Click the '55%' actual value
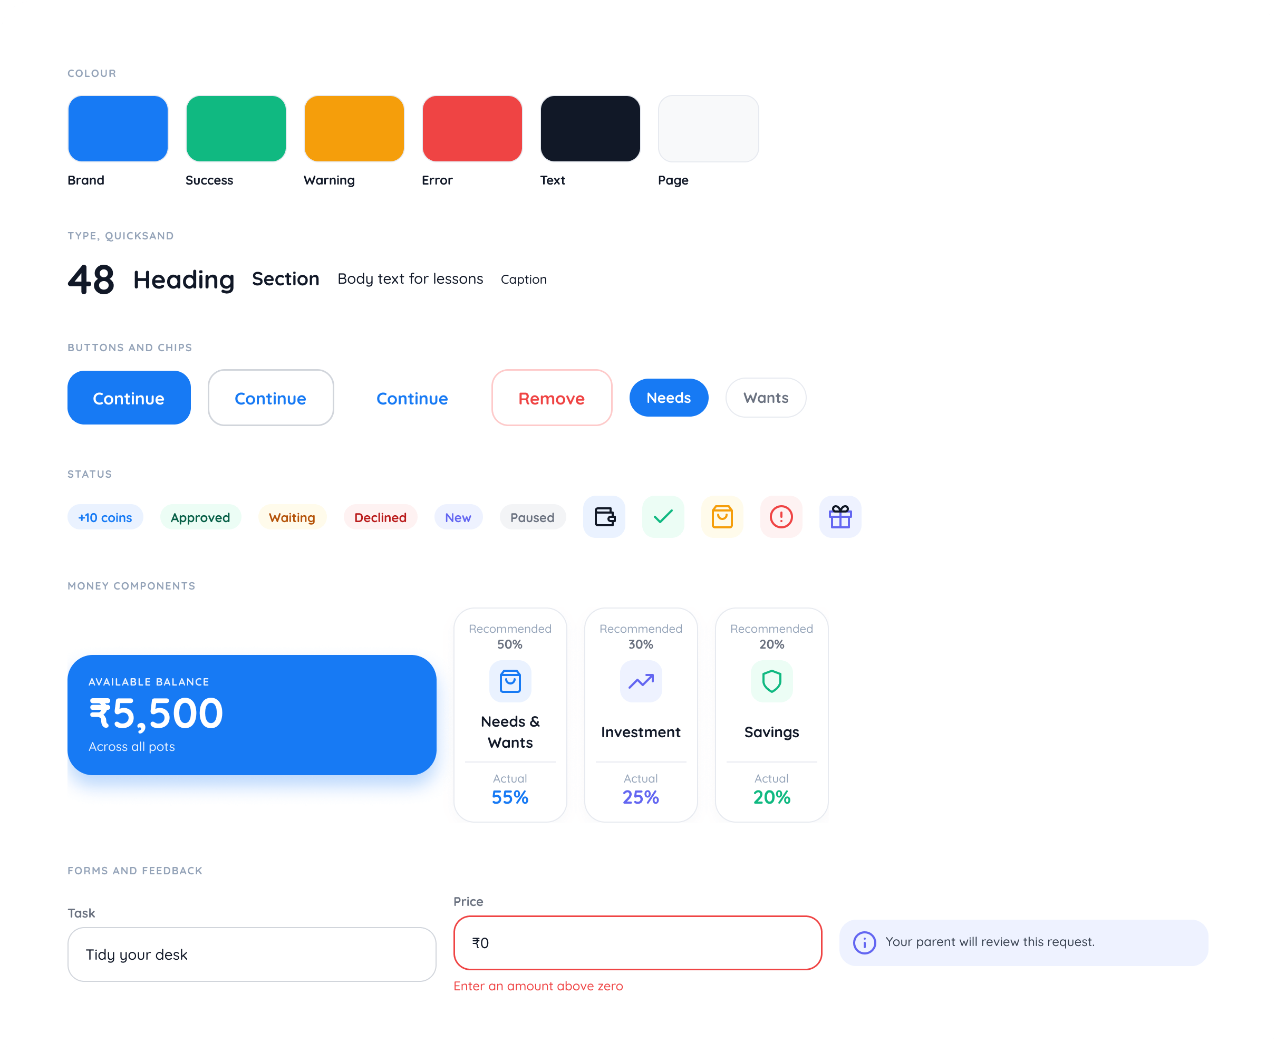 [510, 797]
